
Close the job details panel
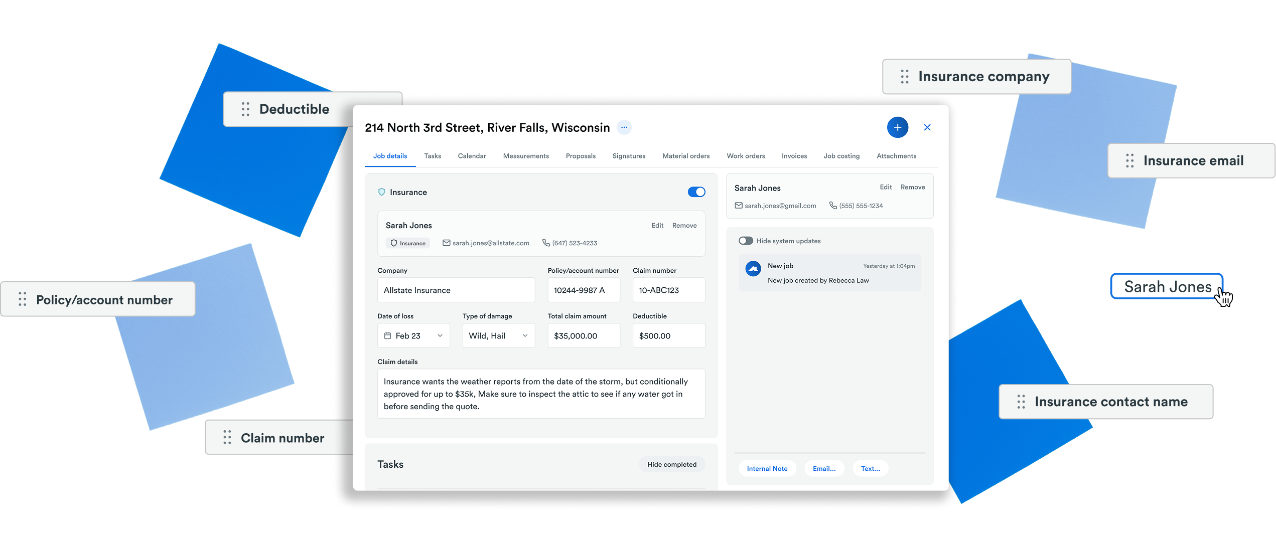(927, 127)
